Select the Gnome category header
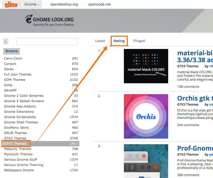213x178 pixels. [x=12, y=51]
